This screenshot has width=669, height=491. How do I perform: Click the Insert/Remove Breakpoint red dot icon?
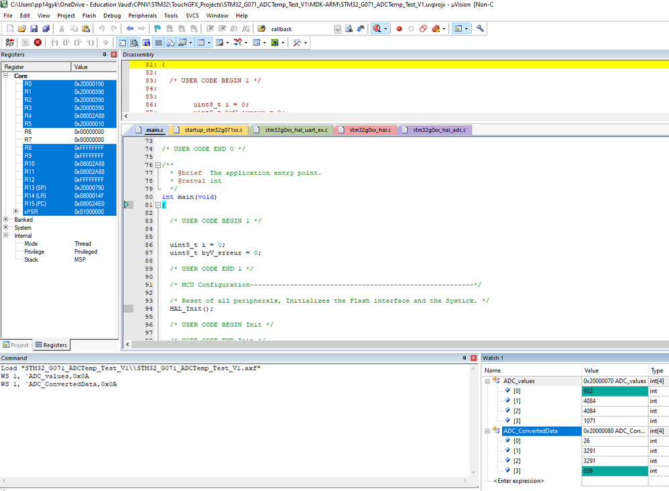[399, 29]
